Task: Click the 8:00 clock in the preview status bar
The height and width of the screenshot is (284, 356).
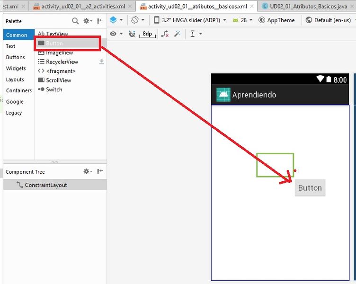Action: point(340,80)
